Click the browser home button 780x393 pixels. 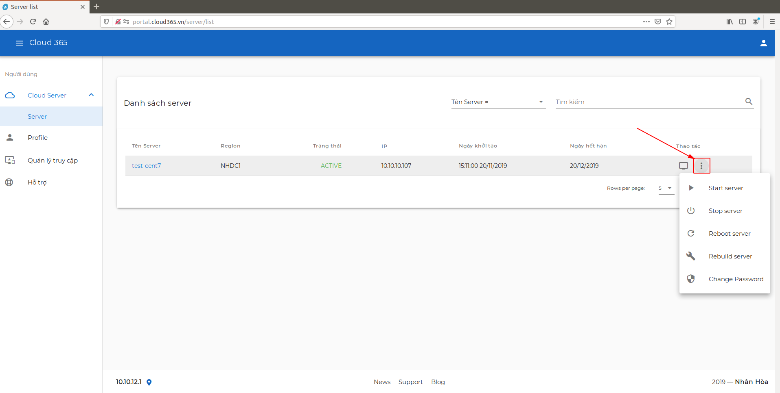46,22
